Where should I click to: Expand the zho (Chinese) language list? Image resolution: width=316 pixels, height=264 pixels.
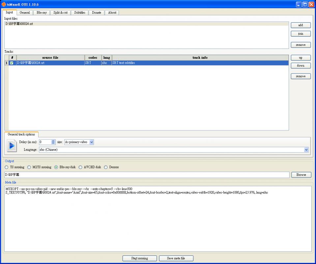[306, 149]
